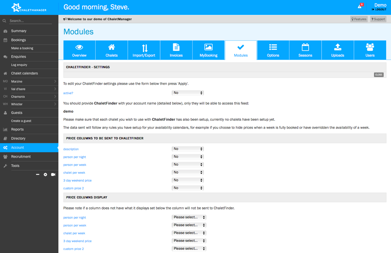The height and width of the screenshot is (253, 391).
Task: Click the Tools wrench icon
Action: click(5, 166)
